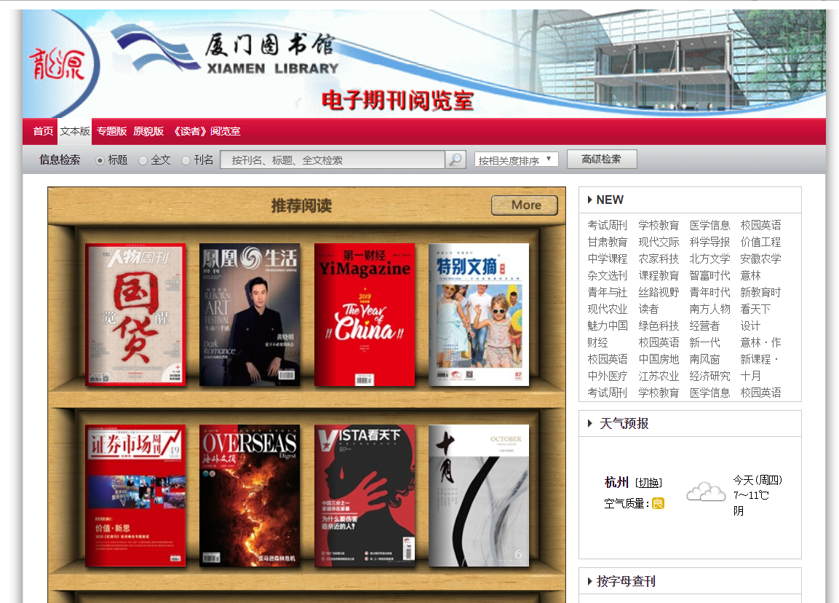Click the 江苏农业 link

click(x=659, y=376)
